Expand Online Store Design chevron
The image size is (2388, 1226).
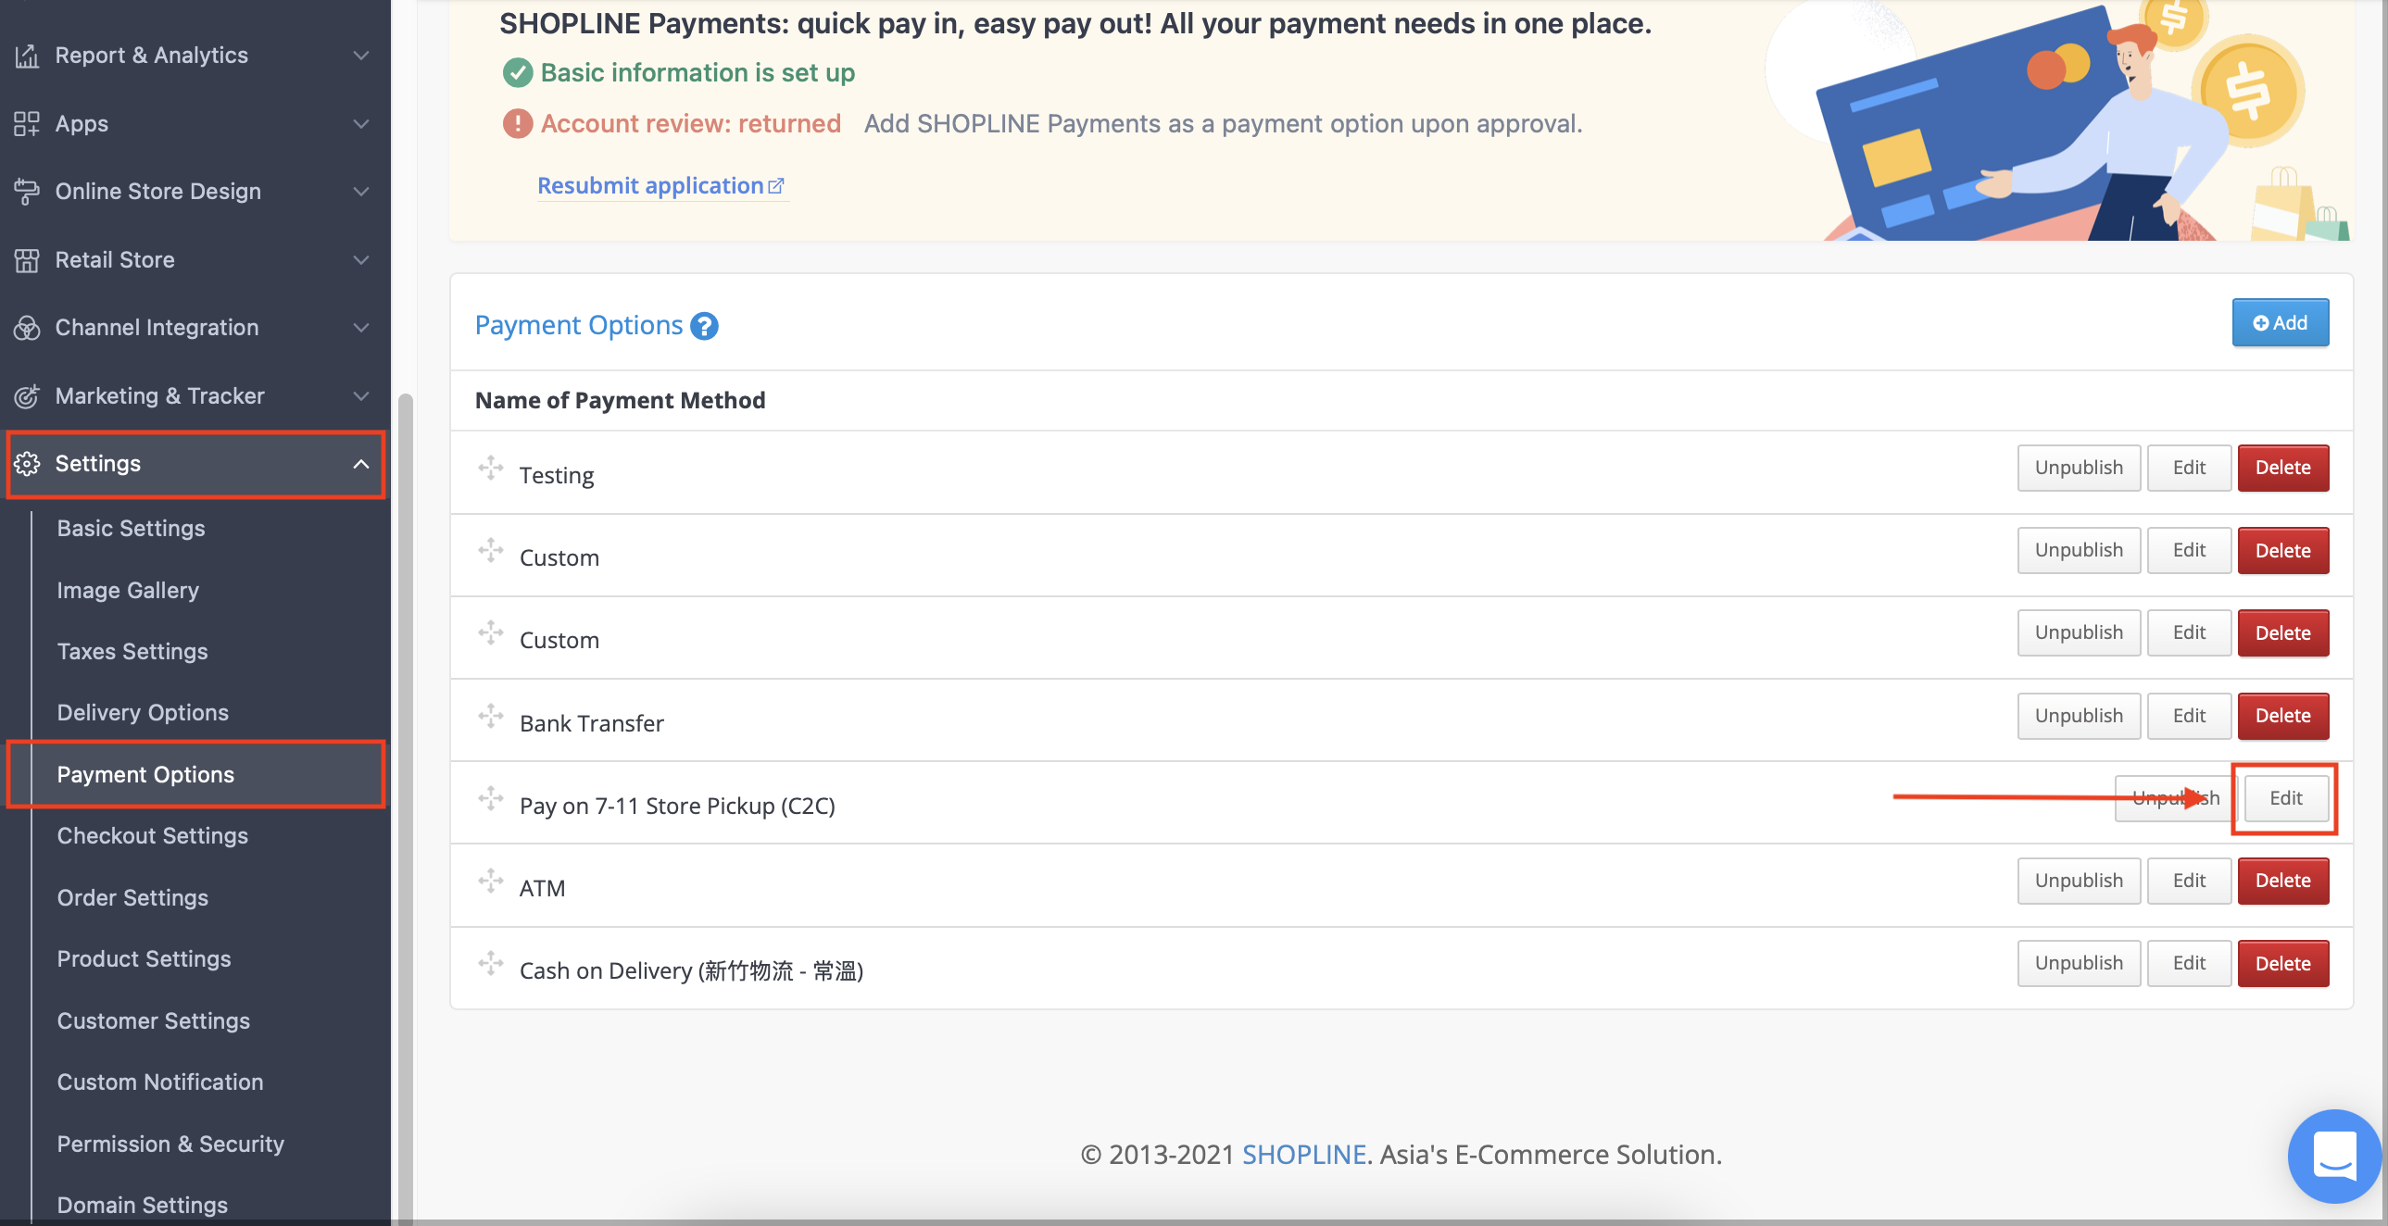361,192
